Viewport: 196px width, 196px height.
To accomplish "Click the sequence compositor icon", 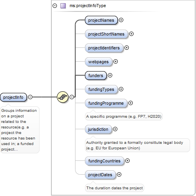I will point(63,97).
